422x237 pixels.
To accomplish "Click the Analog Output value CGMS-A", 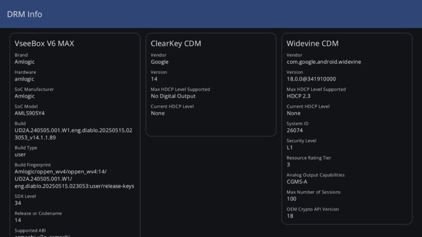I will 297,182.
